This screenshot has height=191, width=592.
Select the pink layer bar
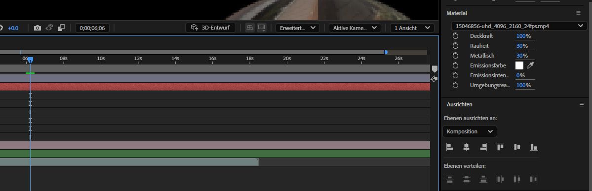(x=215, y=145)
